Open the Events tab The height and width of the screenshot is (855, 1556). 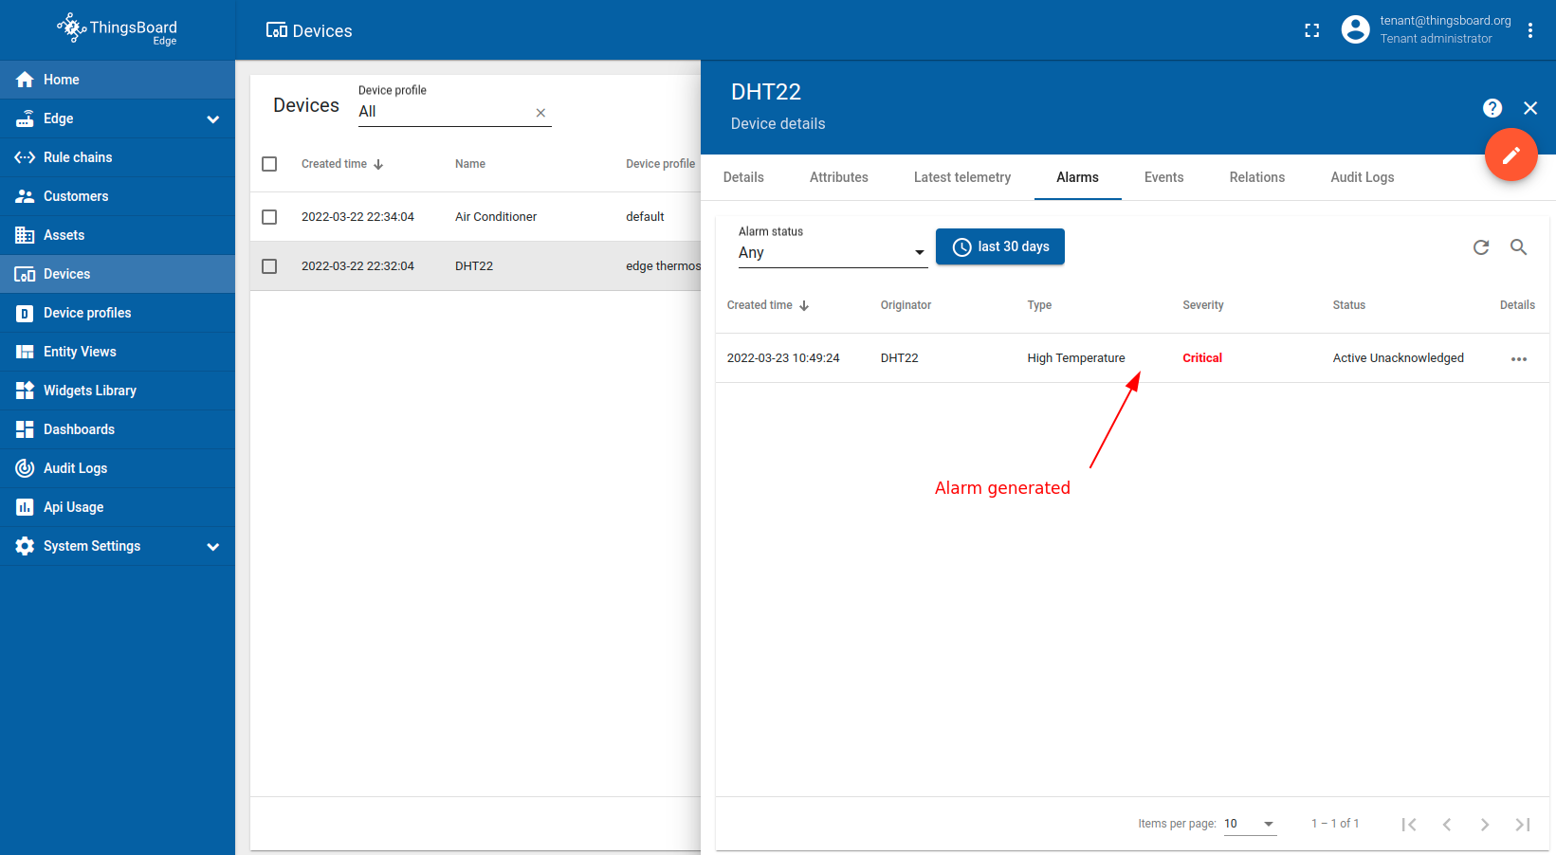(x=1164, y=177)
